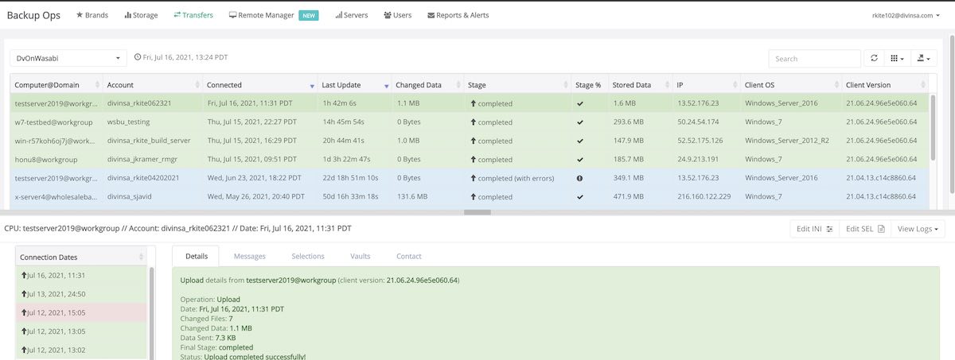Focus the Search field
Screen dimensions: 955x360
click(814, 58)
